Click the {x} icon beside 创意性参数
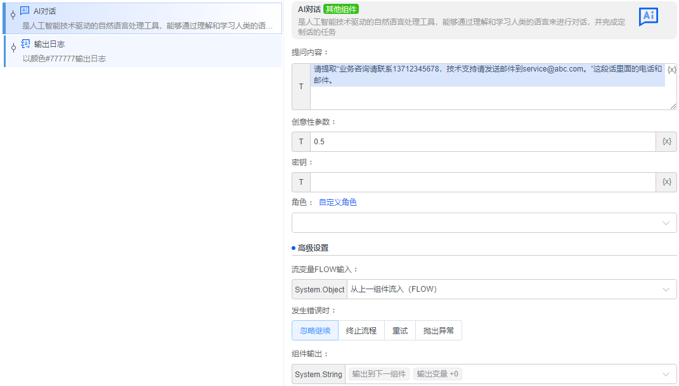The image size is (679, 386). tap(666, 142)
